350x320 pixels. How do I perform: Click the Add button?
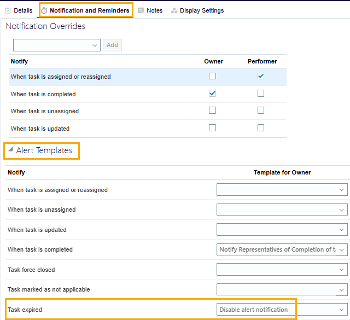click(x=112, y=45)
